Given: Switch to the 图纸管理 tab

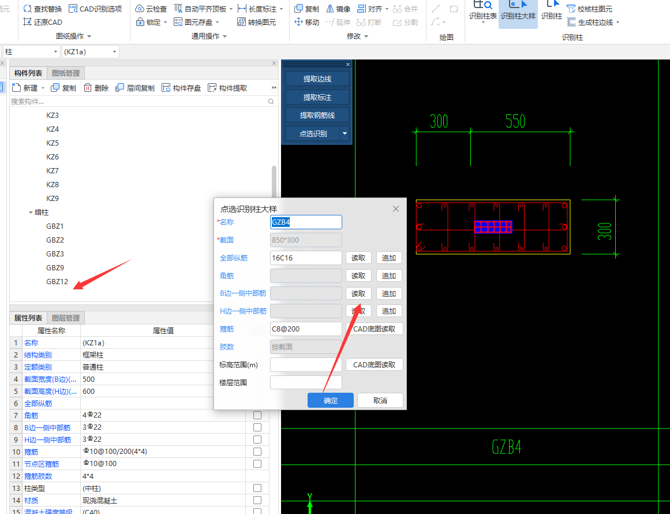Looking at the screenshot, I should (65, 73).
